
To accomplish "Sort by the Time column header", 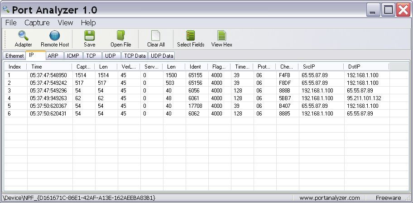I will coord(49,67).
